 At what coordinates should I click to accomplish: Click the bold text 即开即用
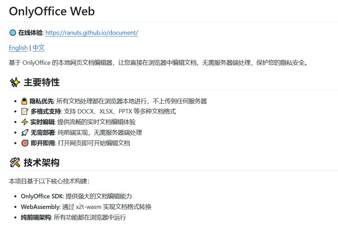point(43,143)
